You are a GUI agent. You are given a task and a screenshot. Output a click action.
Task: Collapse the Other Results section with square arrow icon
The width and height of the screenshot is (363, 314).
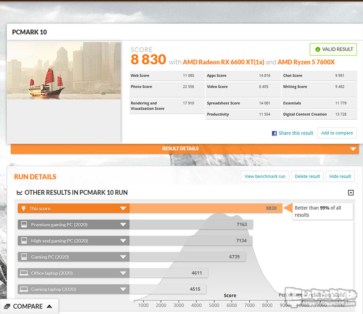click(351, 193)
